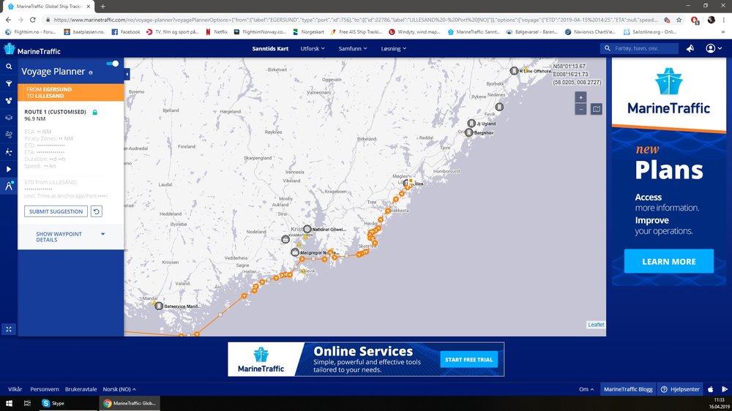
Task: Open the vessel filter funnel icon
Action: coord(8,84)
